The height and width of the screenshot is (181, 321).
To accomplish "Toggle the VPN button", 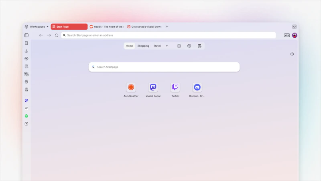I will [287, 35].
